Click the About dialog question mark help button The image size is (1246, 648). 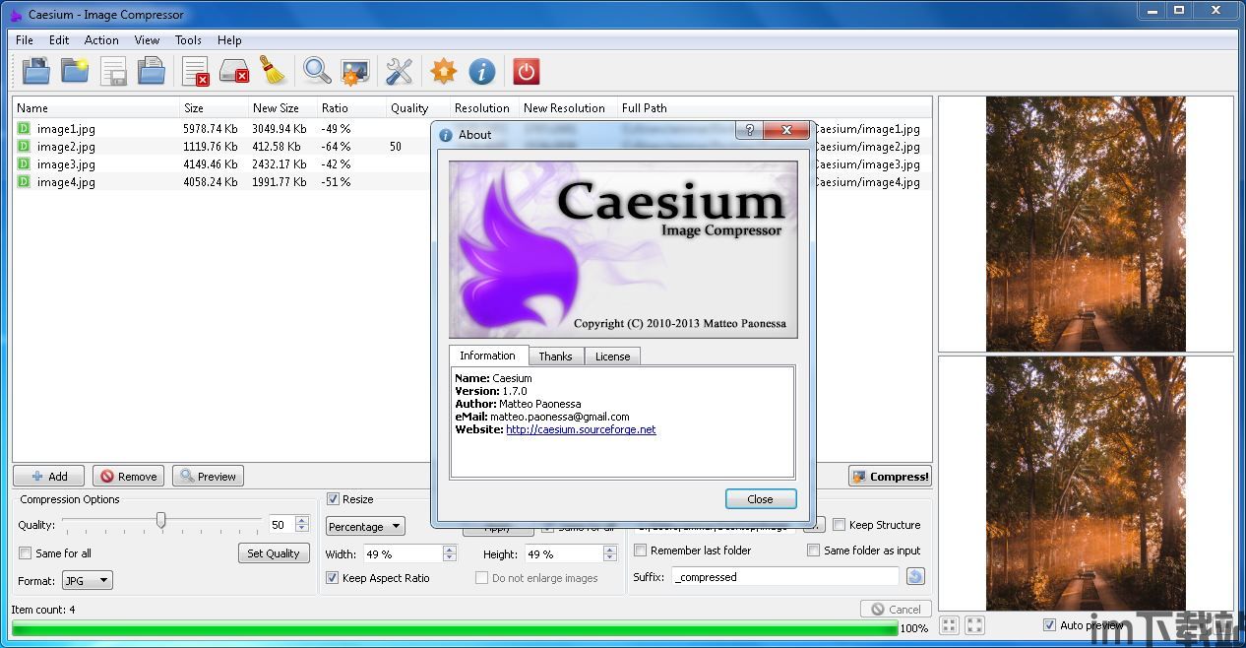pyautogui.click(x=749, y=130)
